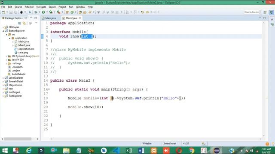This screenshot has height=154, width=275.
Task: Collapse the src folder
Action: pos(6,35)
